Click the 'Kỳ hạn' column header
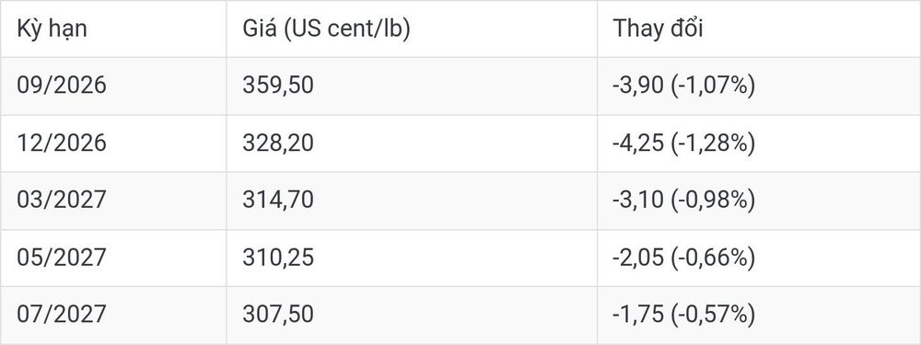This screenshot has width=921, height=345. click(52, 29)
